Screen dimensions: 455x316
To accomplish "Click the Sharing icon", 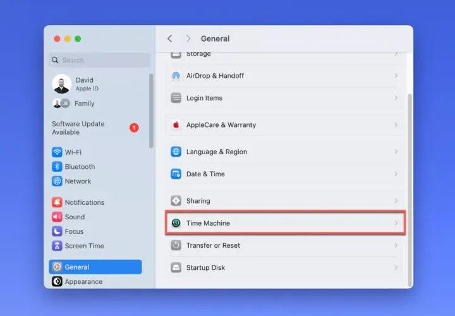I will (x=176, y=201).
